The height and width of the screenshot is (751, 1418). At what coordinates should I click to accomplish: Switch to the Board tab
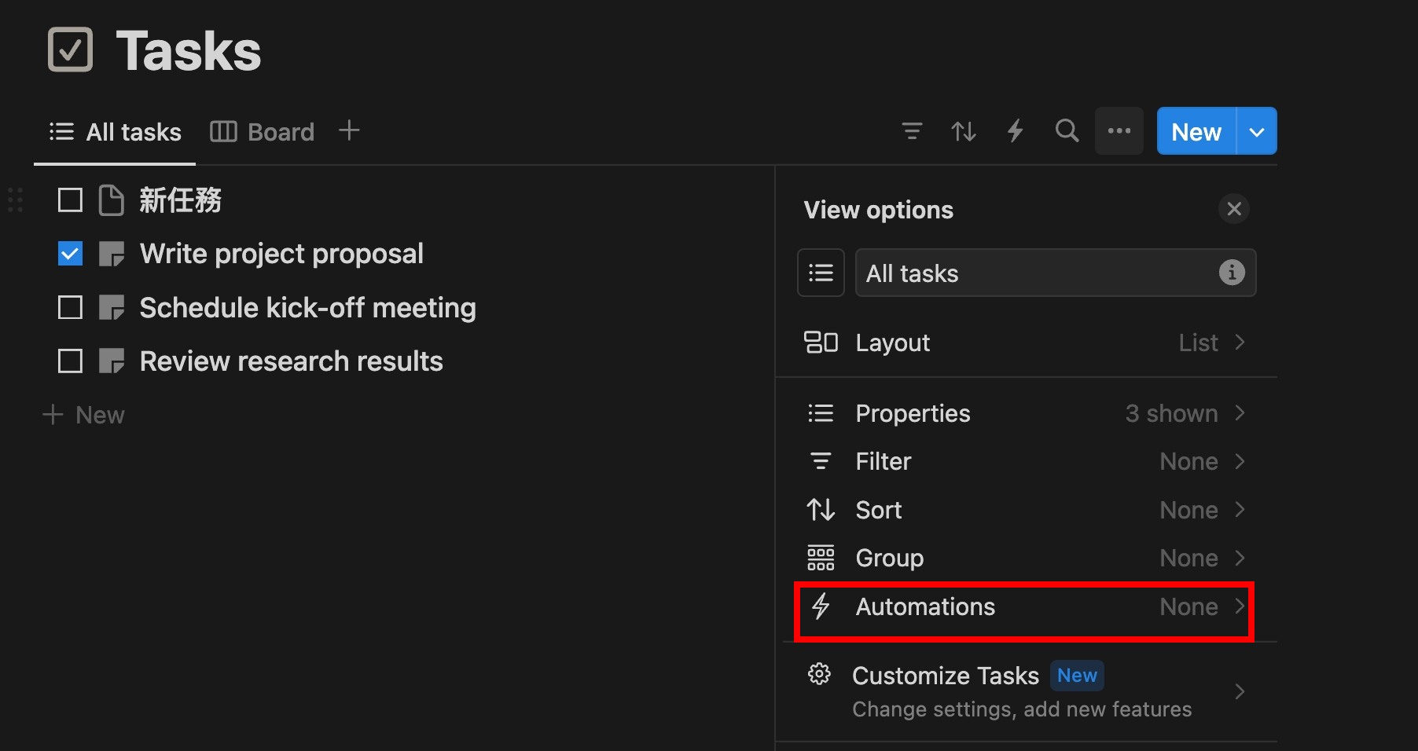263,132
